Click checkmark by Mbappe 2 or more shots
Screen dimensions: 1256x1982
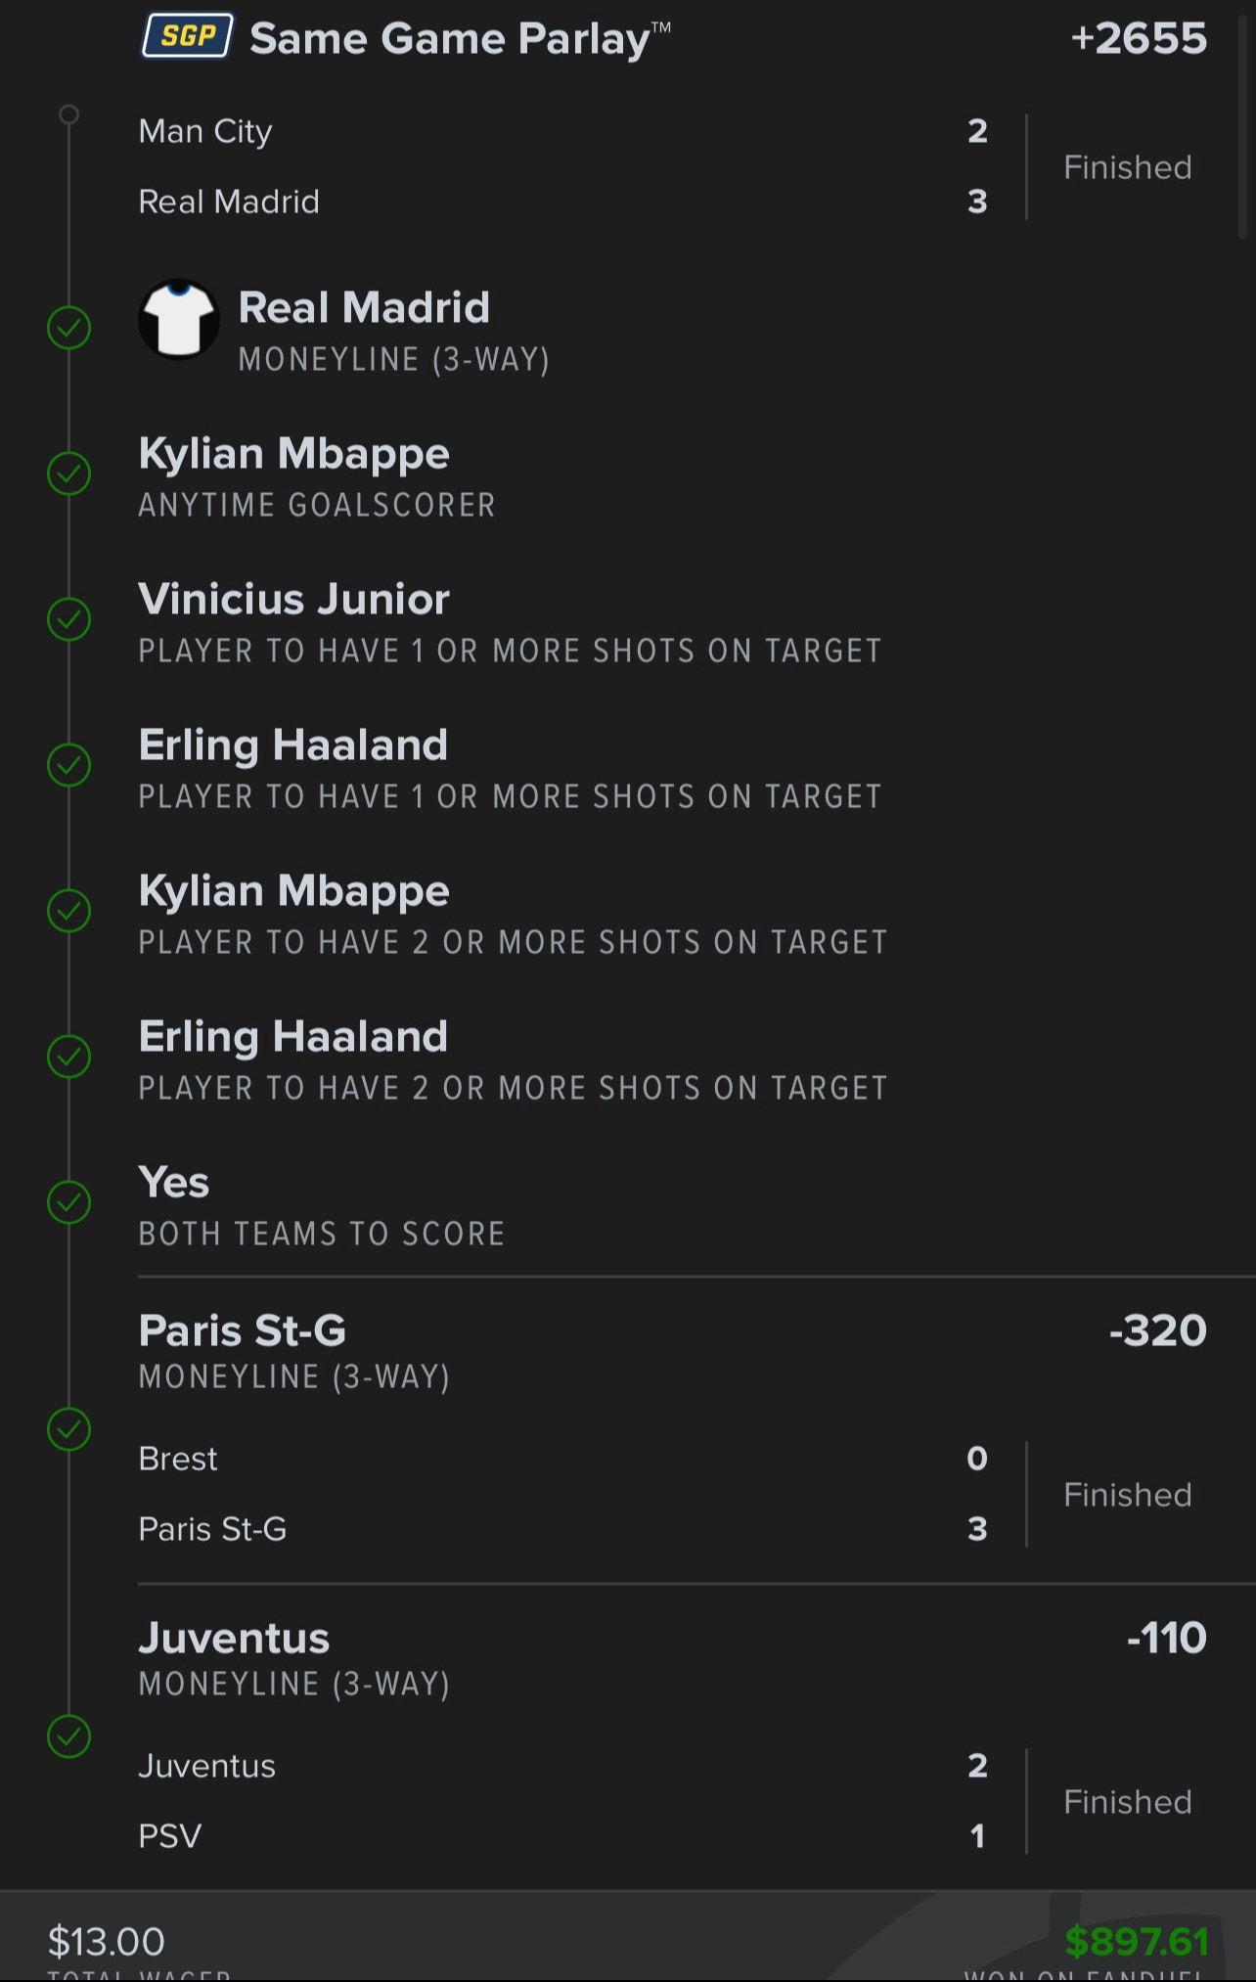(x=68, y=911)
